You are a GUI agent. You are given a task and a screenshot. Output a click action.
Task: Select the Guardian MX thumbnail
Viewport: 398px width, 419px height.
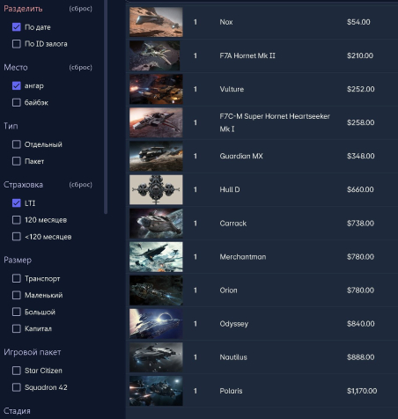[x=156, y=156]
